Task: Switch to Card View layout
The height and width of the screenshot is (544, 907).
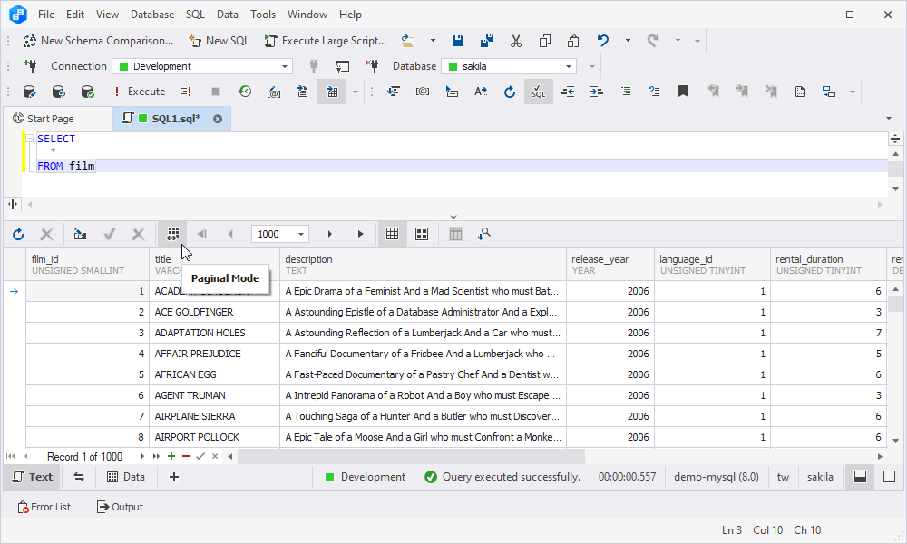Action: pyautogui.click(x=422, y=234)
